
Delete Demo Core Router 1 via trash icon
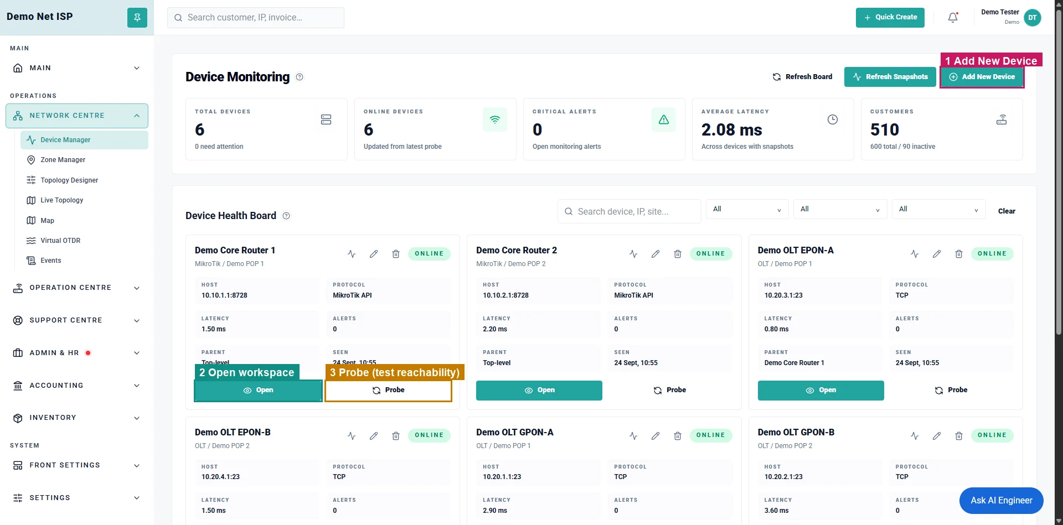tap(396, 254)
